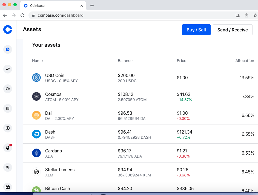The width and height of the screenshot is (258, 195).
Task: Sort by Balance column header
Action: coord(125,61)
